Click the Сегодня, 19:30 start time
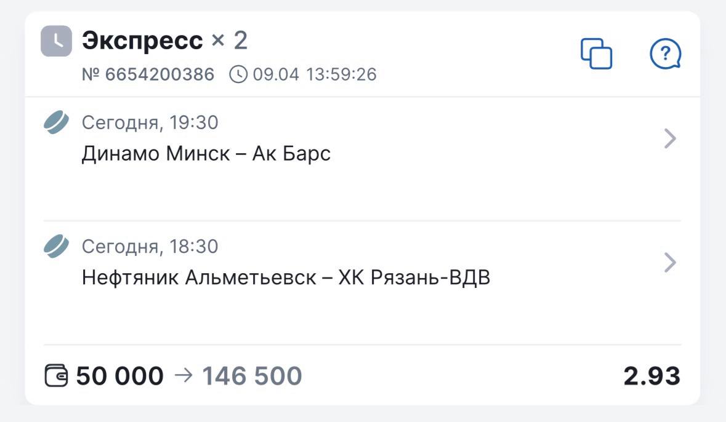Image resolution: width=726 pixels, height=422 pixels. coord(150,122)
